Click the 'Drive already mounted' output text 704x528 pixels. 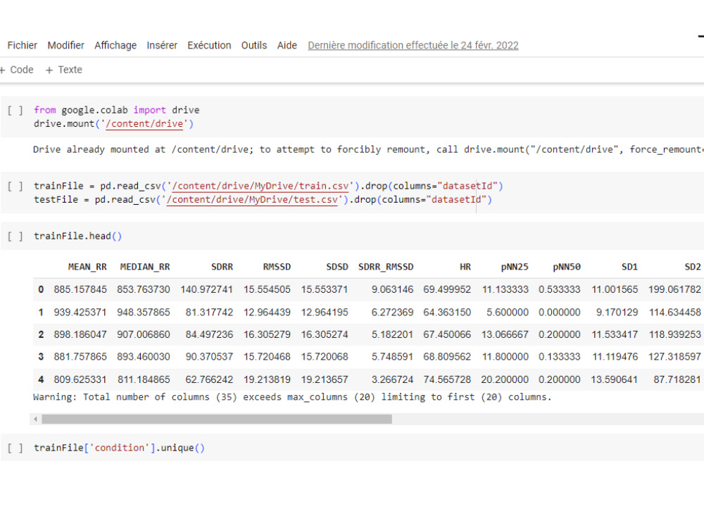(x=368, y=150)
